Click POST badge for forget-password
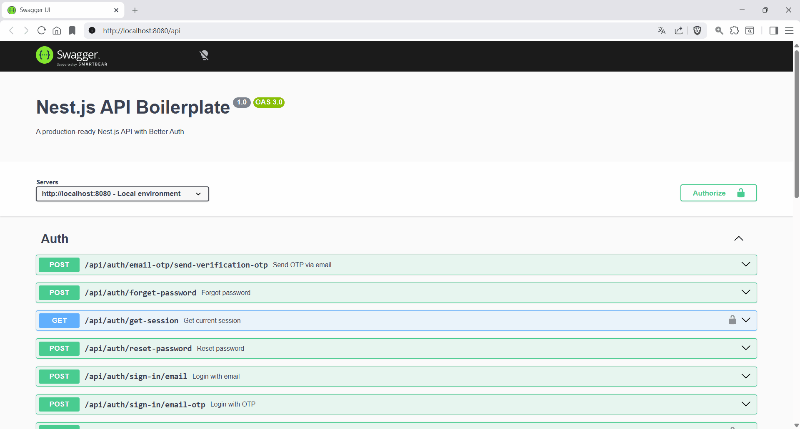Screen dimensions: 800x429 tap(59, 293)
